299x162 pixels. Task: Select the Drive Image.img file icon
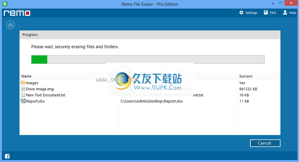tap(23, 89)
